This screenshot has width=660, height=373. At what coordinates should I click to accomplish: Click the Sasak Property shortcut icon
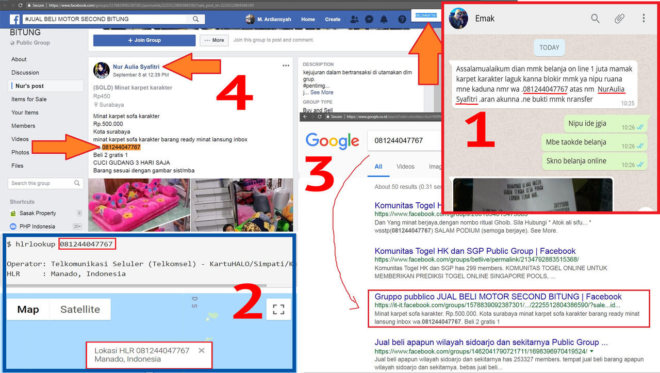(x=13, y=213)
